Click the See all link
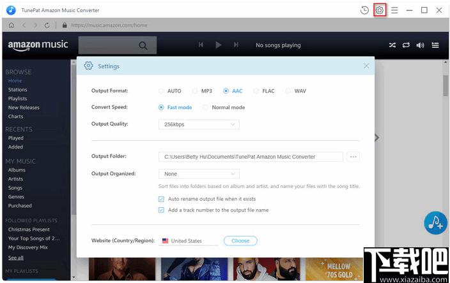Viewport: 450px width, 283px height. point(16,258)
